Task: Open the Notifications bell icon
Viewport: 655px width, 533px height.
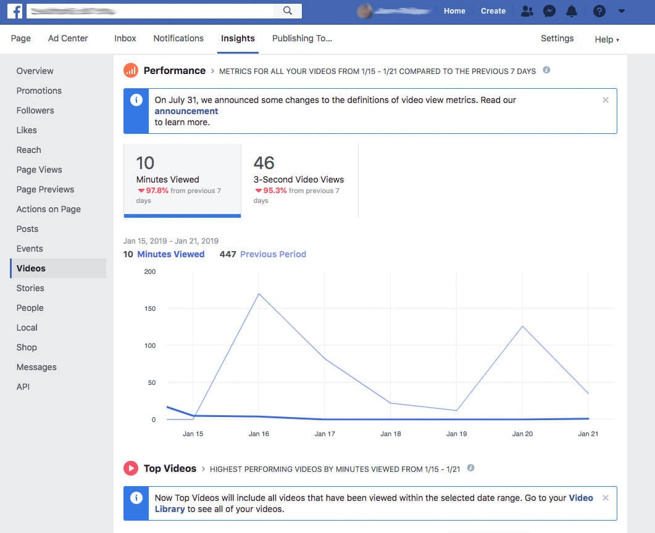Action: tap(572, 11)
